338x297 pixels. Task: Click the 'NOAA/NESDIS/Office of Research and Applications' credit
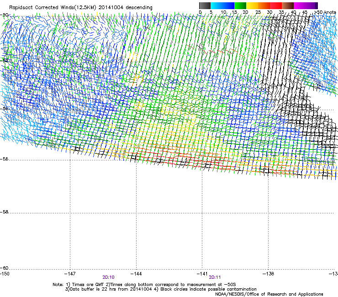(269, 294)
